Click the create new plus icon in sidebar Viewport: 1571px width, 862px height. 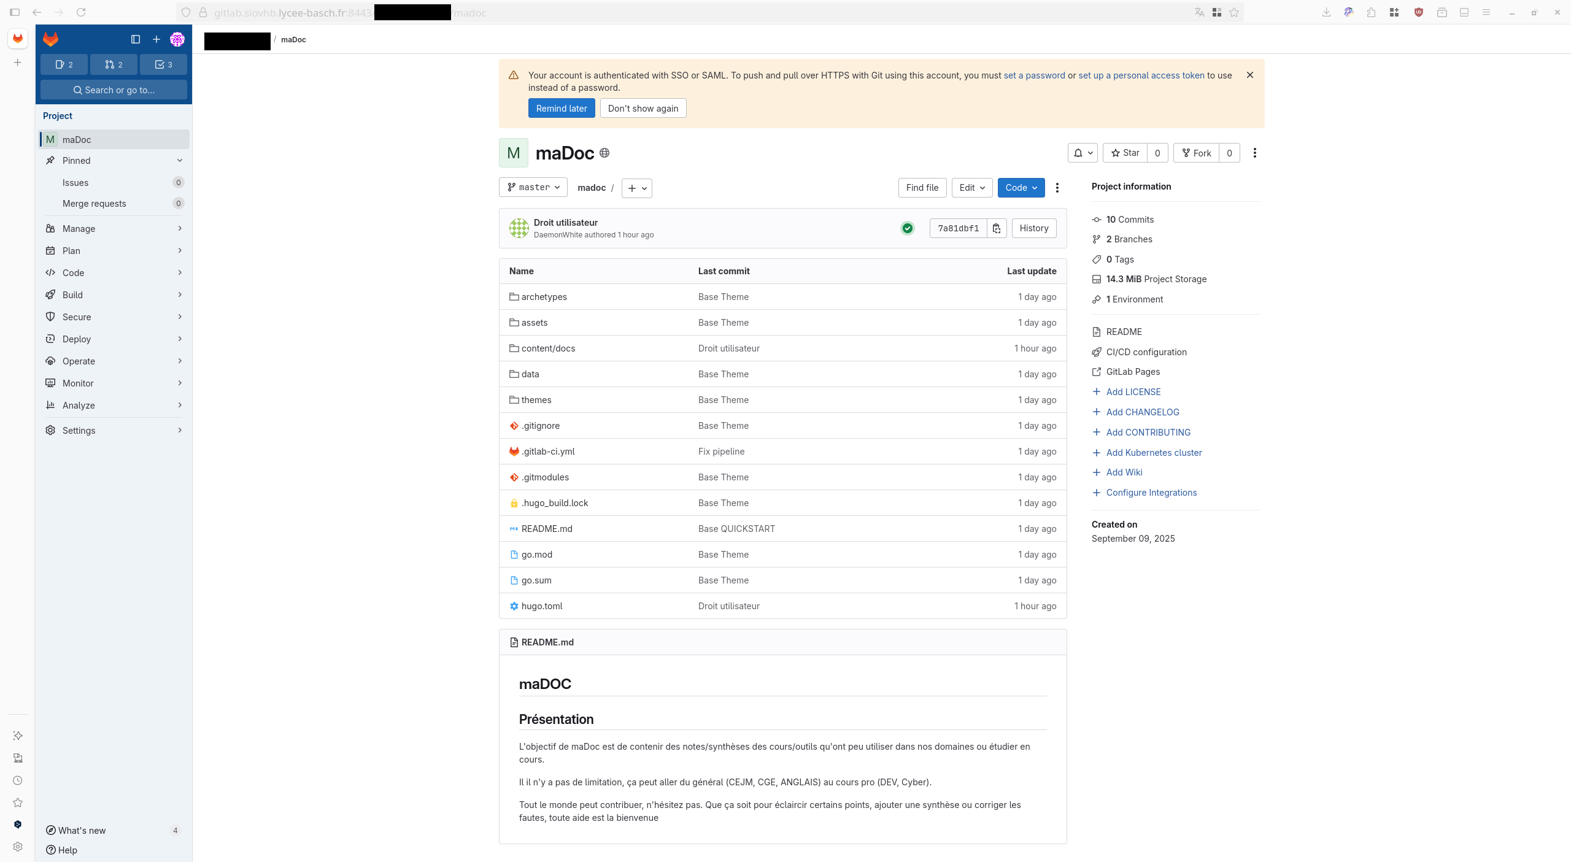[x=156, y=39]
